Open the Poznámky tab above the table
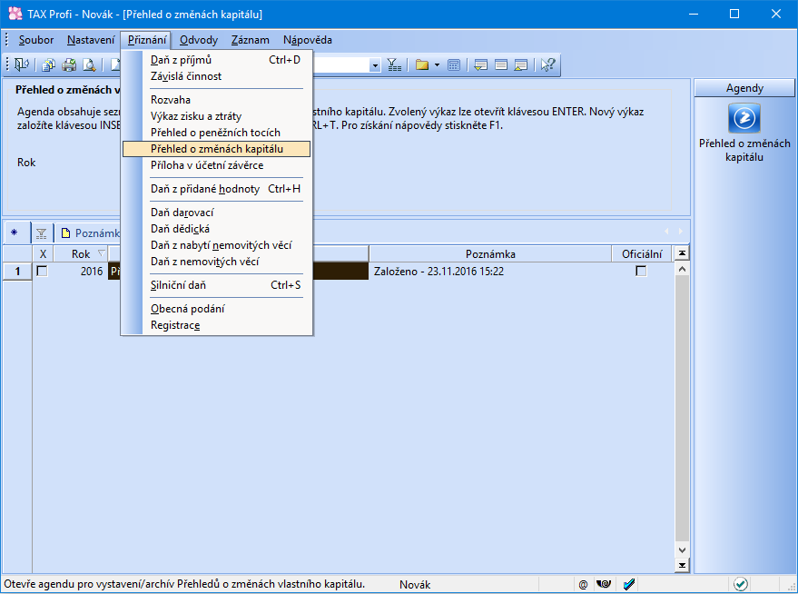The height and width of the screenshot is (594, 798). pos(90,233)
